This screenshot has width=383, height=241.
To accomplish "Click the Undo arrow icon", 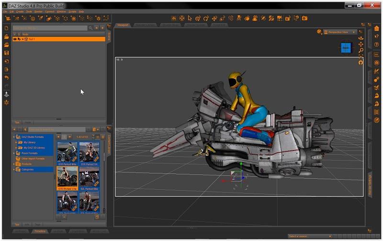I will pos(7,78).
